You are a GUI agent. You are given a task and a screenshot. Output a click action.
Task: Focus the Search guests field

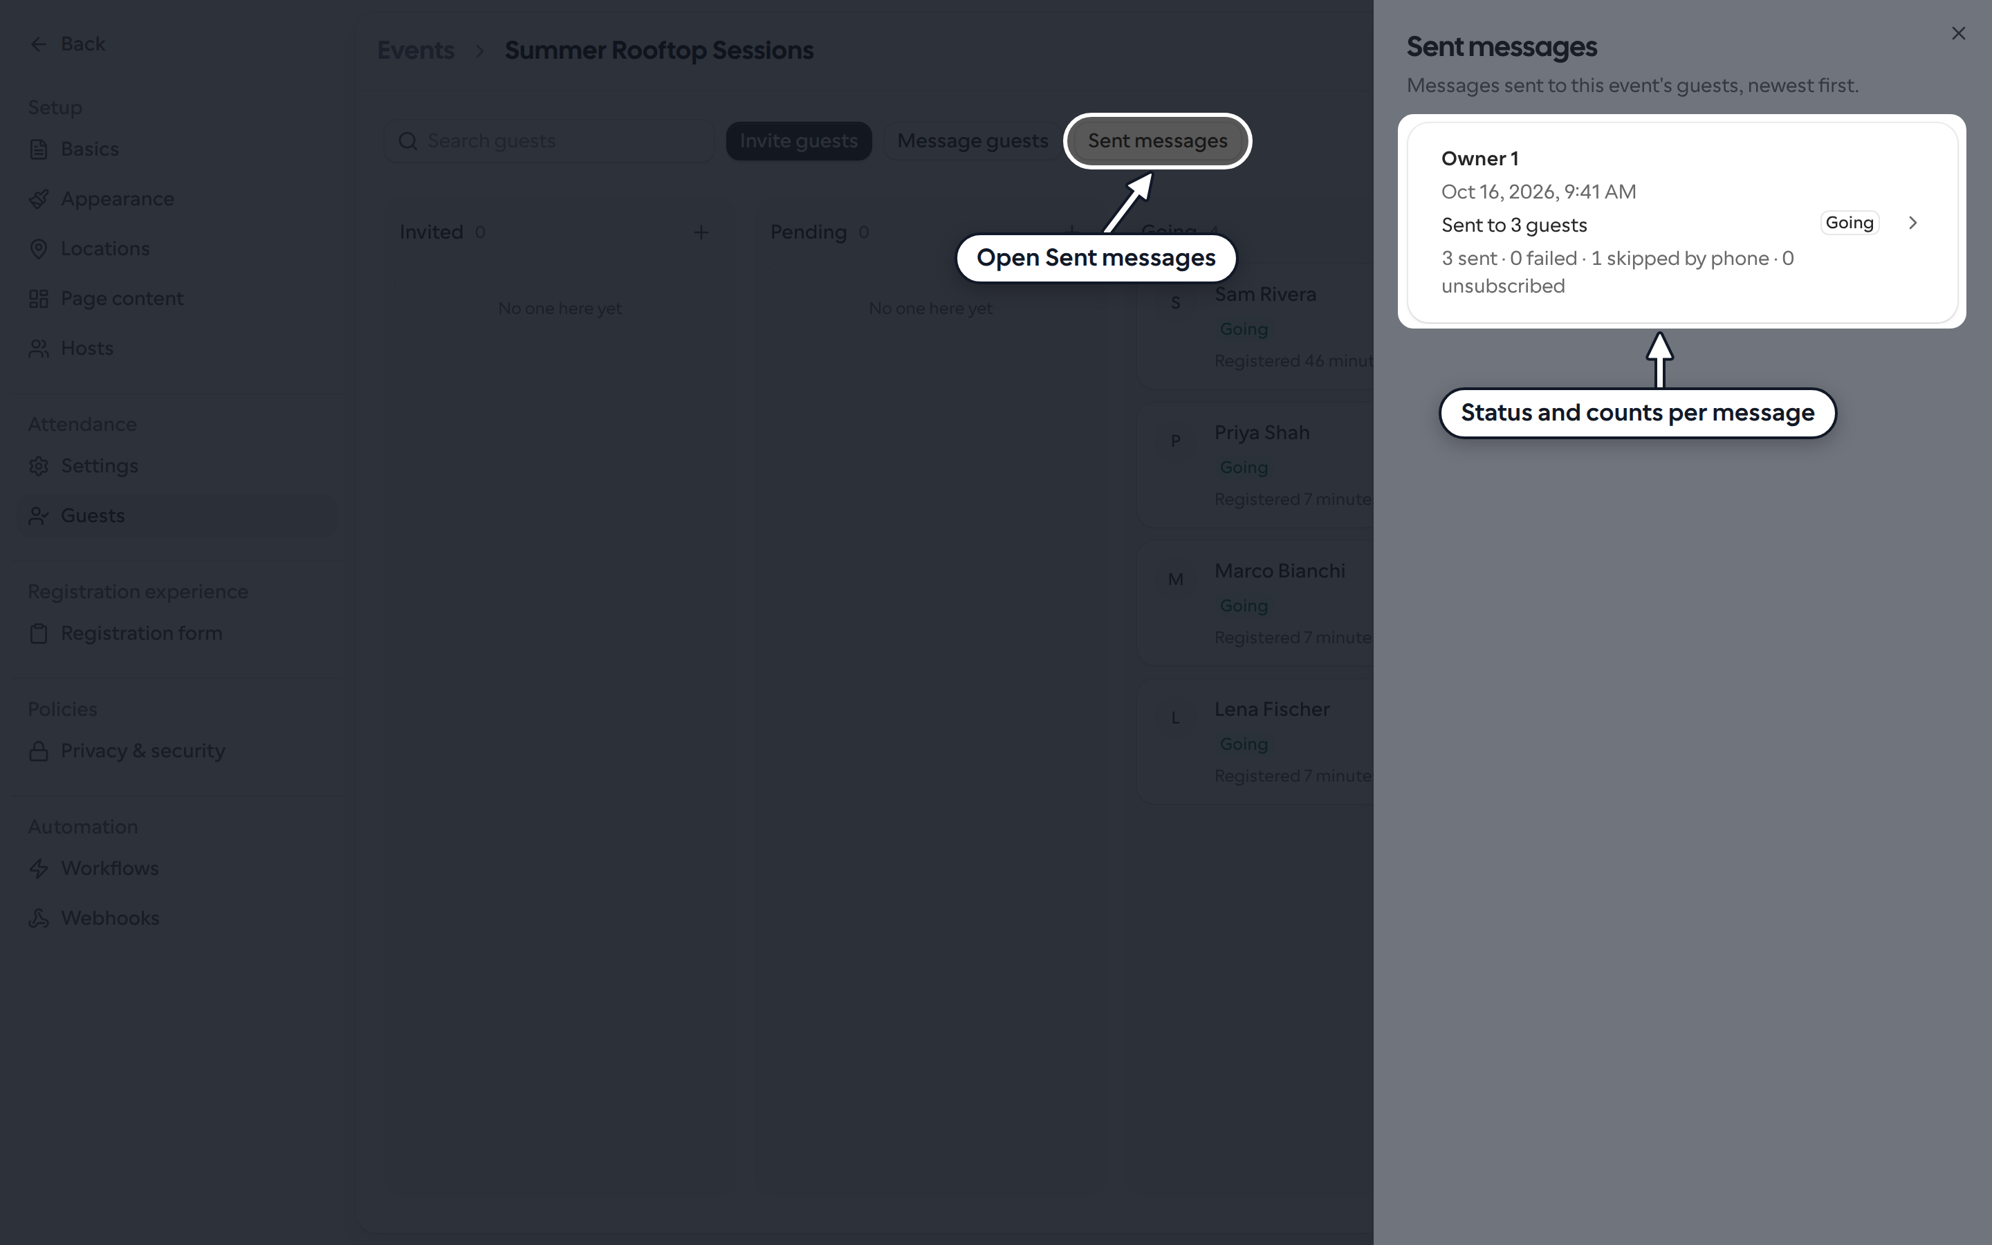coord(549,142)
